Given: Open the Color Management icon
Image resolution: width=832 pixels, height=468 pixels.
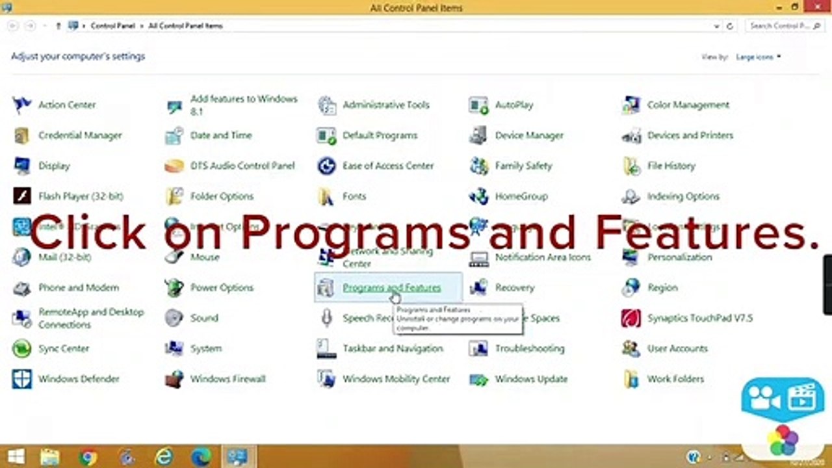Looking at the screenshot, I should [x=631, y=105].
